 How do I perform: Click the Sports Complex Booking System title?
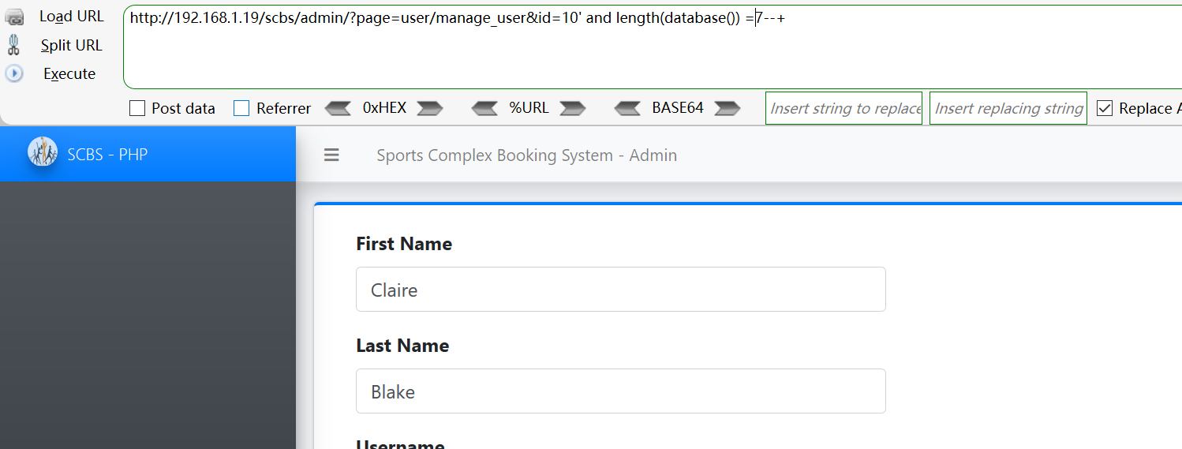(526, 155)
